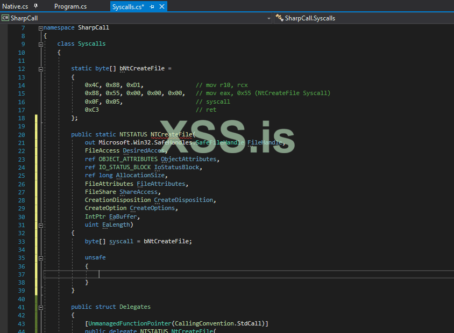Click the C# project icon beside SharpCall
The image size is (454, 333).
(x=5, y=18)
